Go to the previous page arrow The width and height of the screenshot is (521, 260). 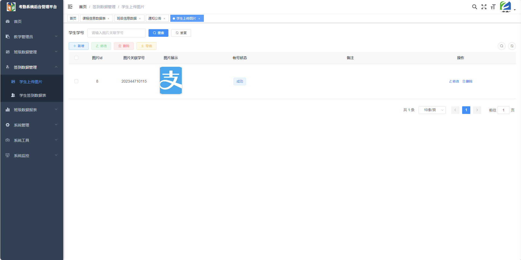coord(455,110)
